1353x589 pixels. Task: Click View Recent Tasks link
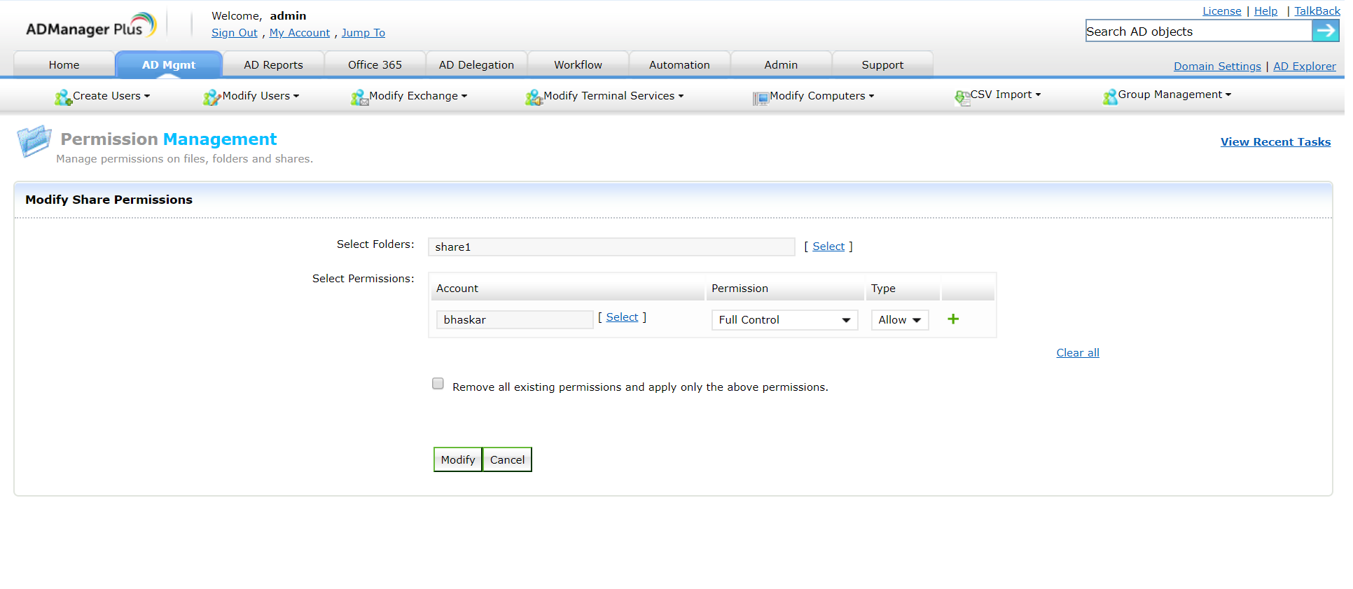(1275, 141)
